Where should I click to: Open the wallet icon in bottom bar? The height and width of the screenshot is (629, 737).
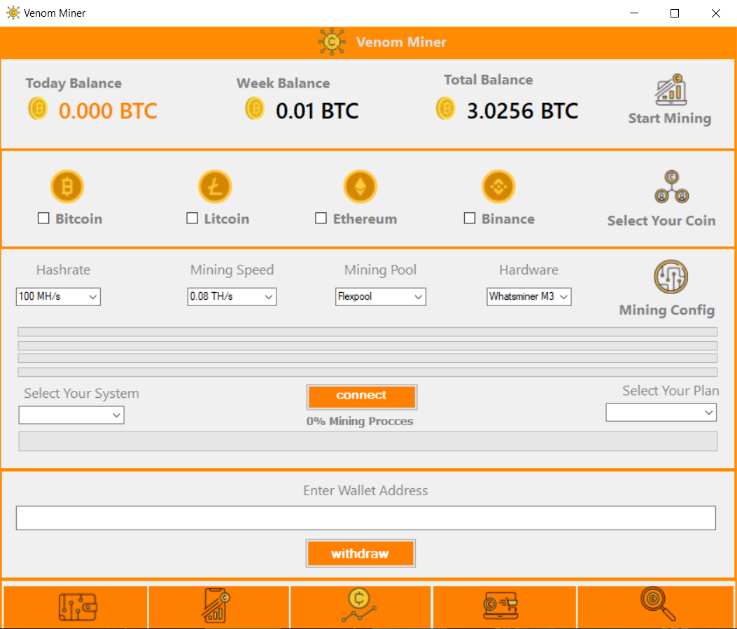pyautogui.click(x=77, y=607)
